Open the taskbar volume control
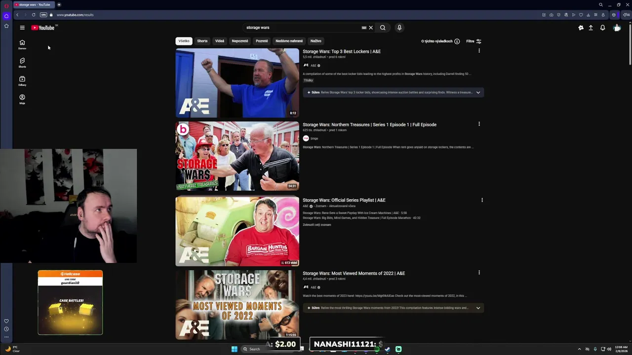This screenshot has height=355, width=632. 609,349
